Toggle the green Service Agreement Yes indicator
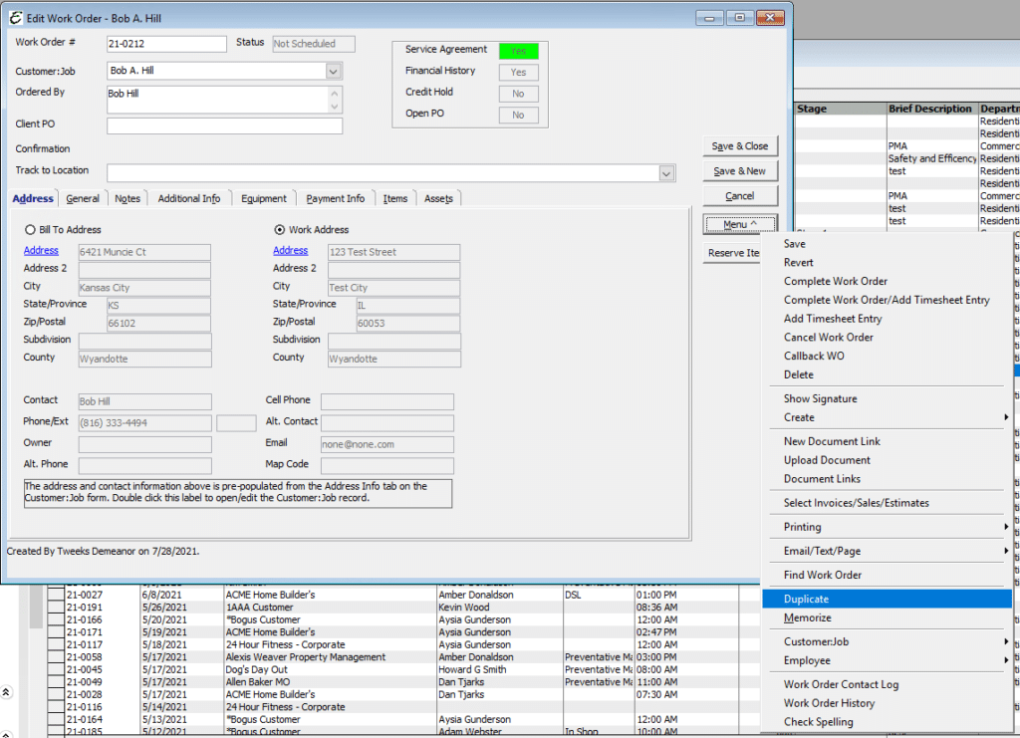 [518, 50]
